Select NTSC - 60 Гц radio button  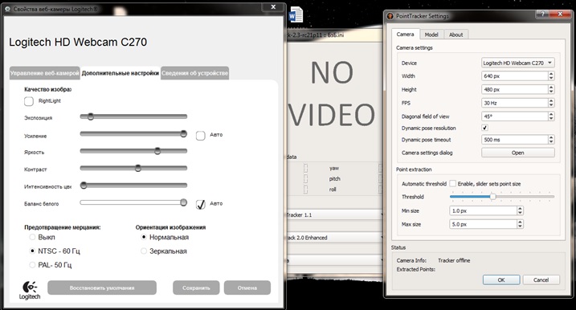[x=32, y=251]
